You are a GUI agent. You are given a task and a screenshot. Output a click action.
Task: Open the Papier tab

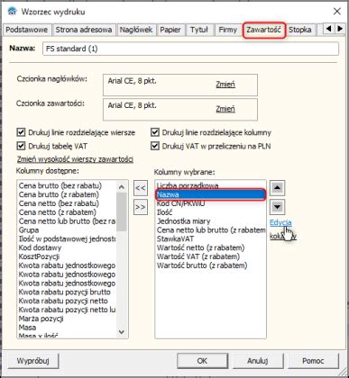(170, 30)
